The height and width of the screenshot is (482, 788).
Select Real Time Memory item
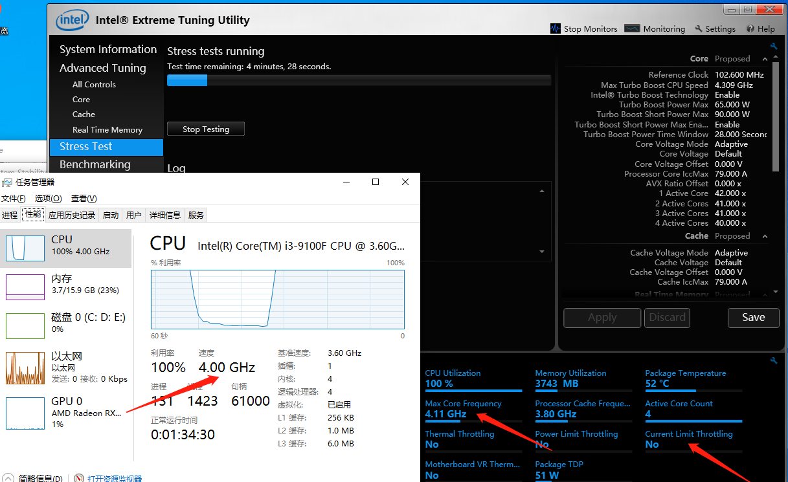107,129
